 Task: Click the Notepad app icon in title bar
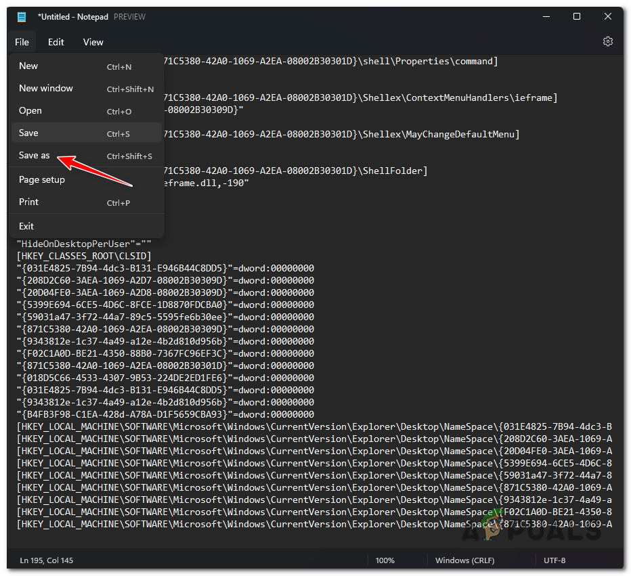22,17
